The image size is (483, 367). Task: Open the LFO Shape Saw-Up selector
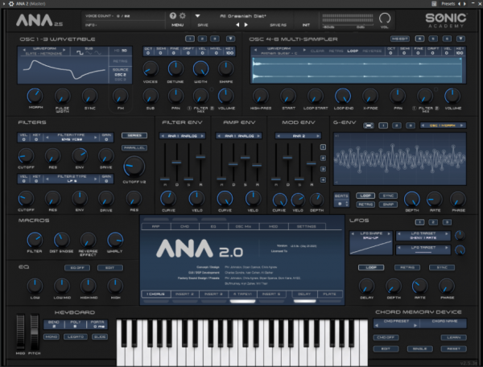click(x=371, y=236)
